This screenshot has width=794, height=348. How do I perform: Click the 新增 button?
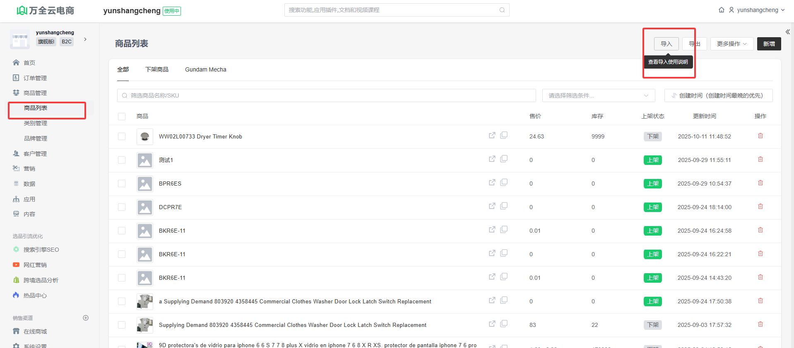coord(769,44)
